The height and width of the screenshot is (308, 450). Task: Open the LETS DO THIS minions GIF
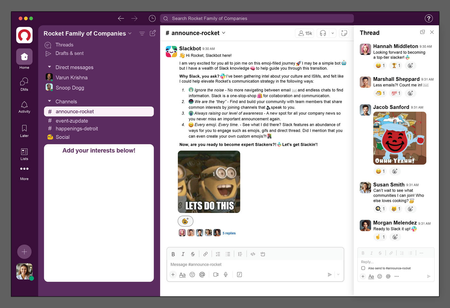(x=209, y=182)
